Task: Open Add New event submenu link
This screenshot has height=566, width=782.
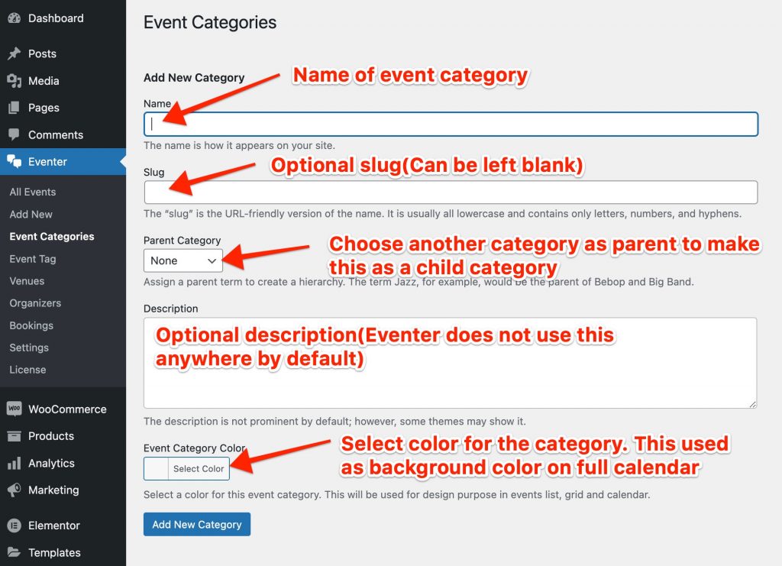Action: 31,214
